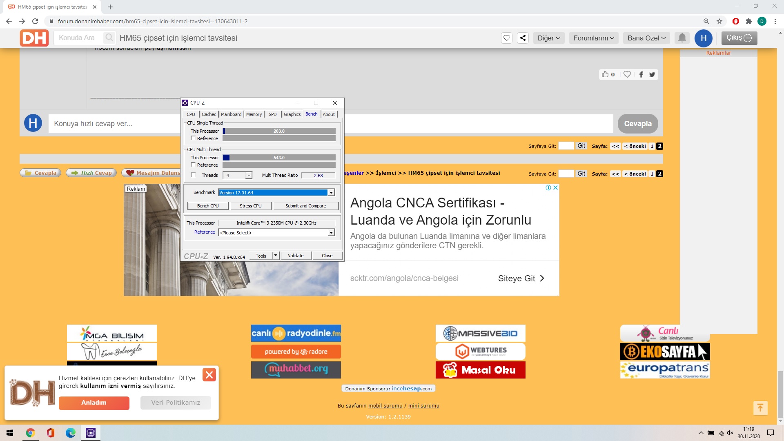Reload the page

pos(35,21)
